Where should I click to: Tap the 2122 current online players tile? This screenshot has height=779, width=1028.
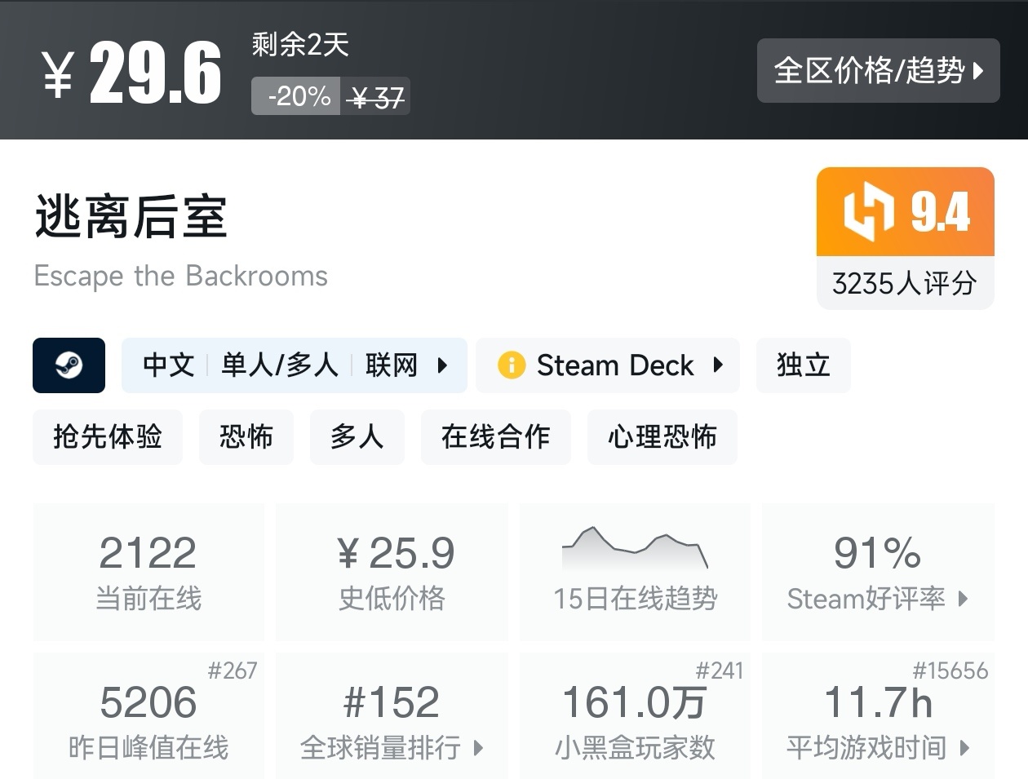pos(148,571)
